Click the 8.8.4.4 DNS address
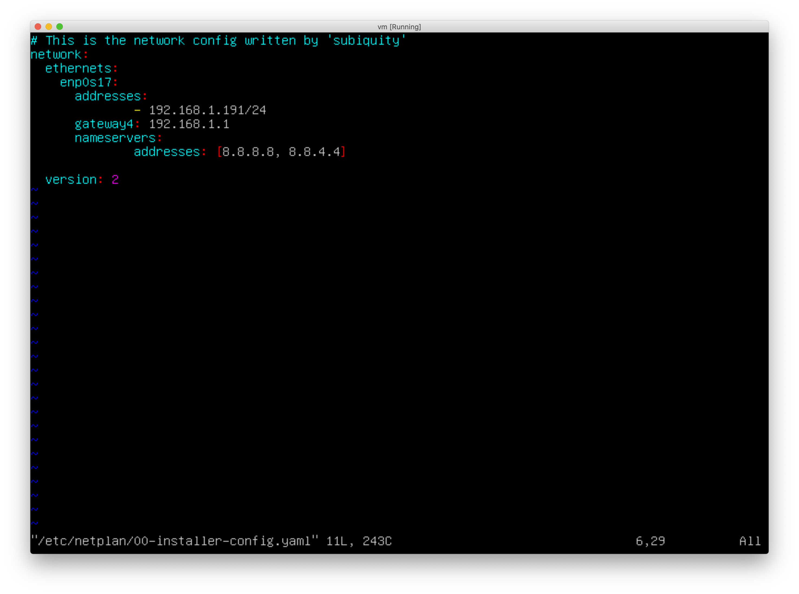Image resolution: width=799 pixels, height=594 pixels. [314, 152]
